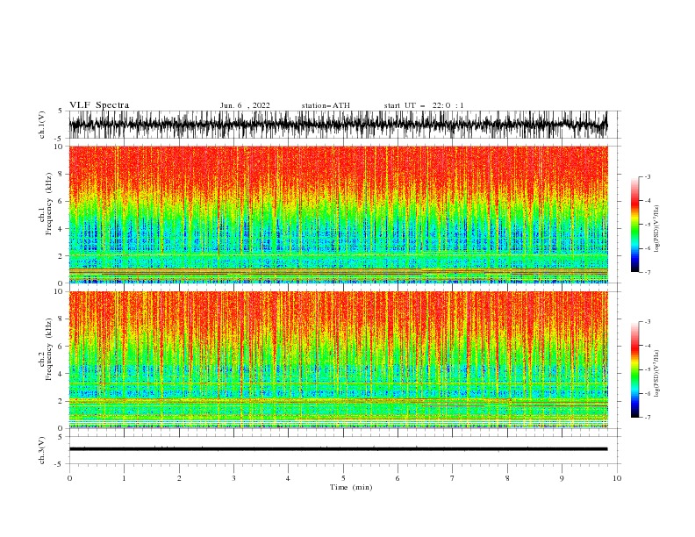Image resolution: width=695 pixels, height=537 pixels.
Task: Click the ch.1 frequency tick label '8'
Action: tap(61, 174)
